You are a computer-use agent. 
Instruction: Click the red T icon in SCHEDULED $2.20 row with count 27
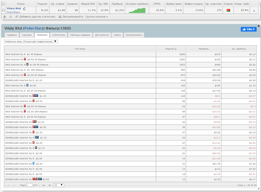(34, 143)
